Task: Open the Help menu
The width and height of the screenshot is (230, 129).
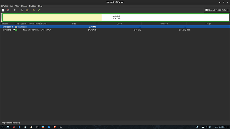Action: [40, 6]
